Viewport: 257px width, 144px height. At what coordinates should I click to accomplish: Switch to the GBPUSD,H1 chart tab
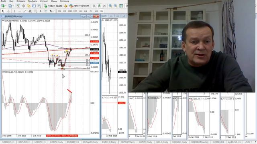pos(24,142)
